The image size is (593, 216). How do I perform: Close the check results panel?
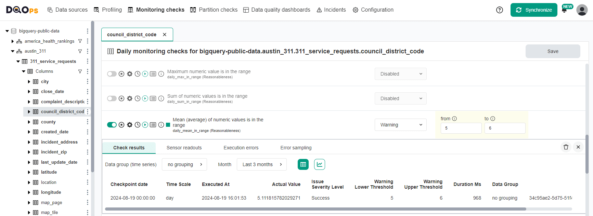pos(578,147)
